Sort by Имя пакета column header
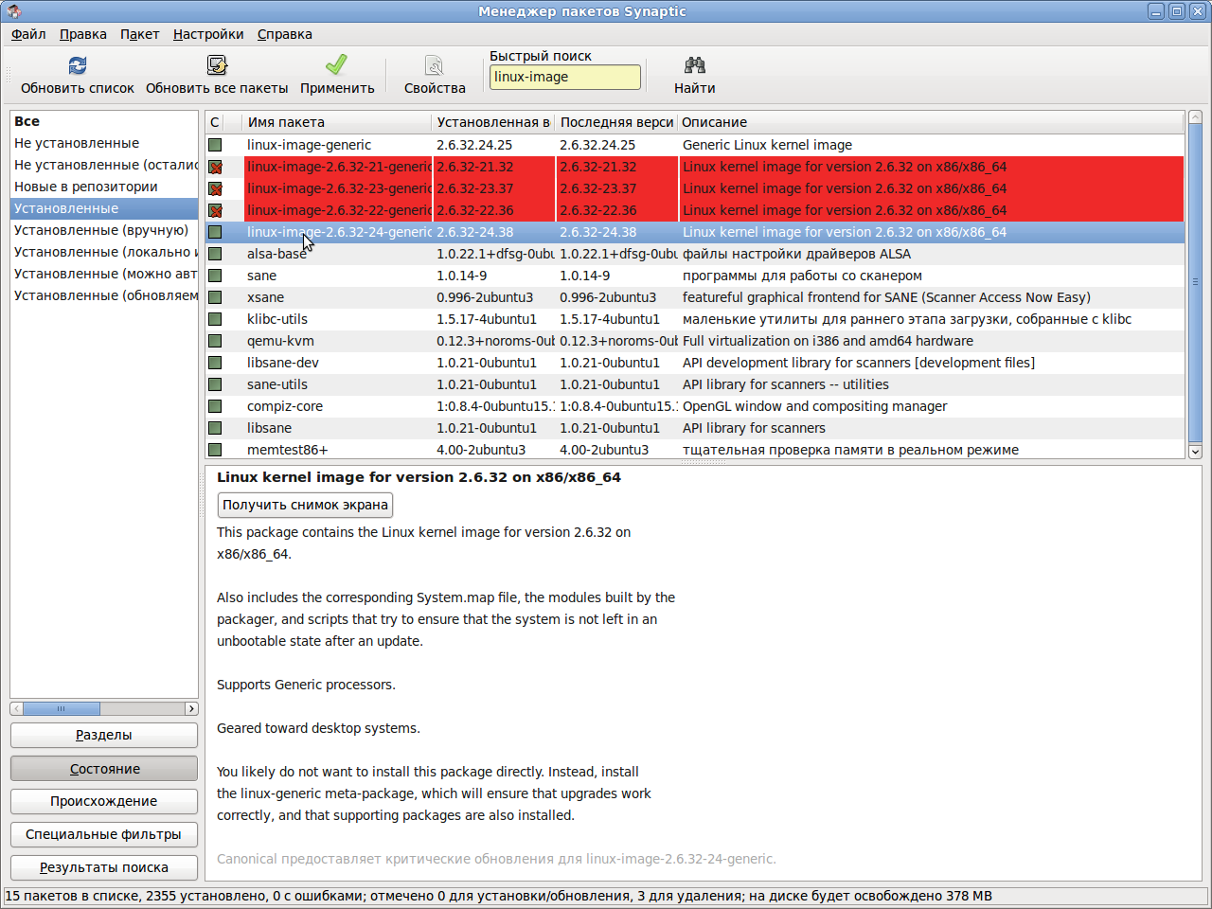Image resolution: width=1212 pixels, height=909 pixels. click(337, 122)
